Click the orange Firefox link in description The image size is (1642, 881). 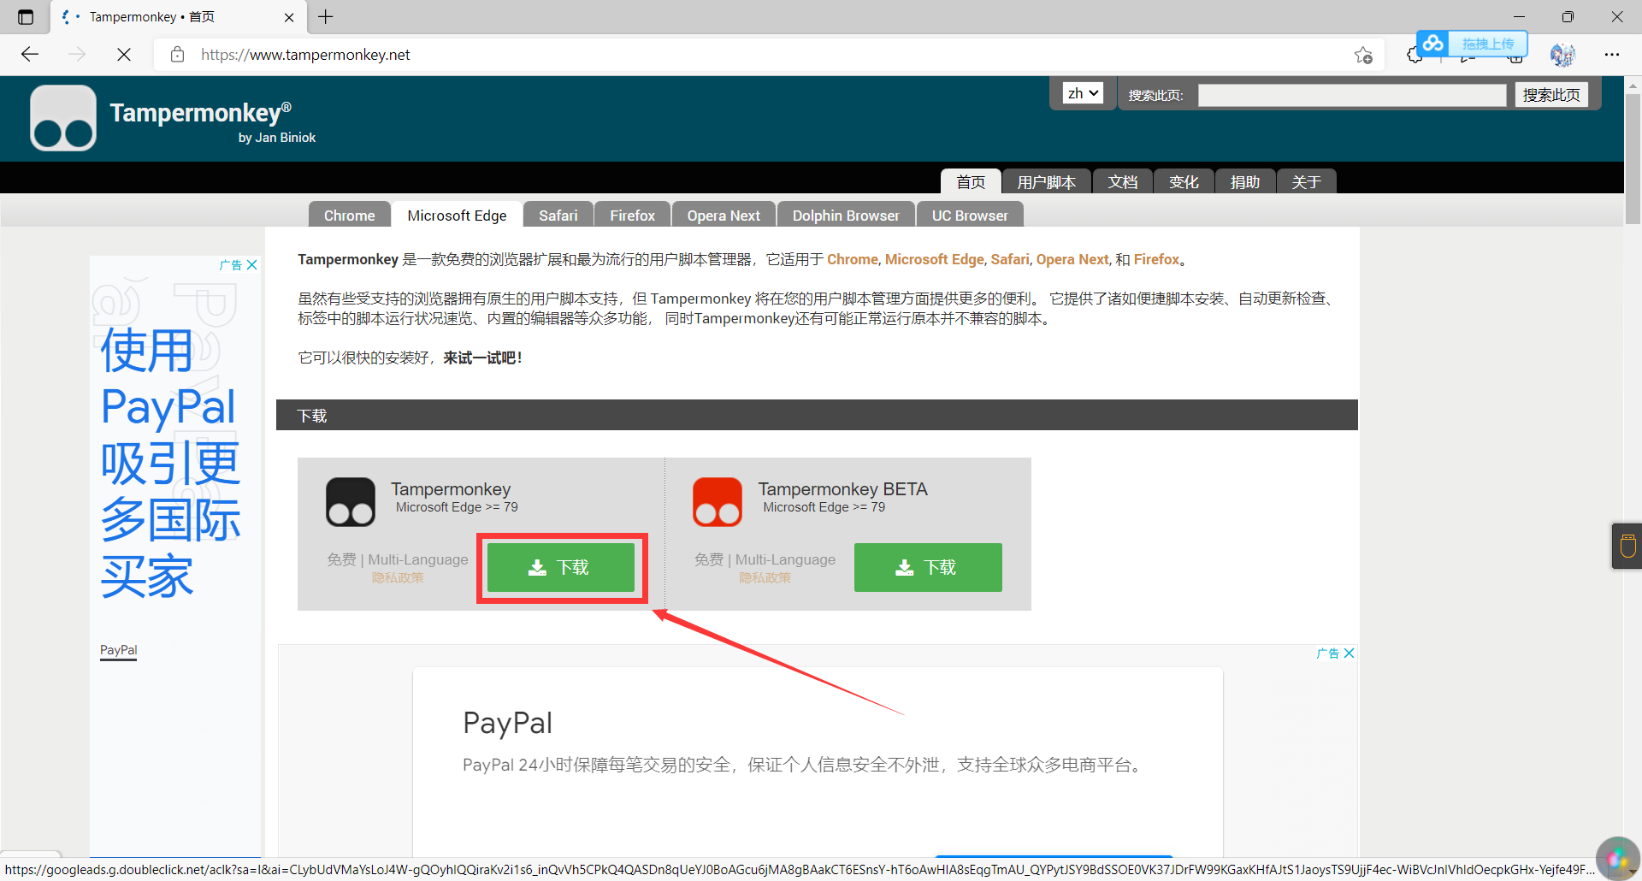1157,259
